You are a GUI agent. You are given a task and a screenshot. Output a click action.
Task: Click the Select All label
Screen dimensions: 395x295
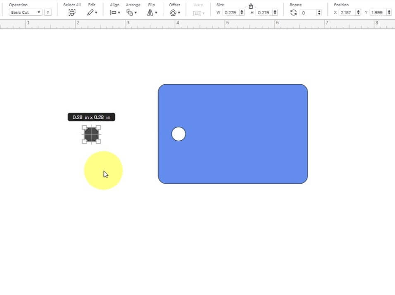pos(72,5)
